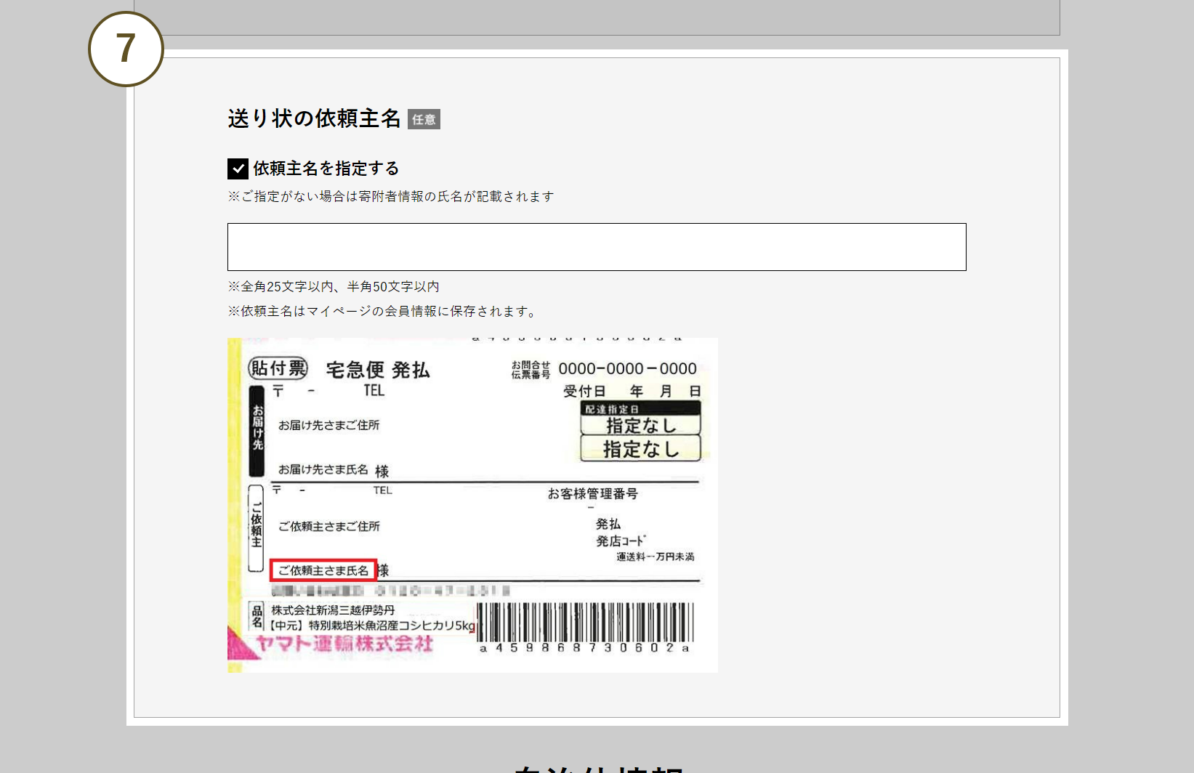Image resolution: width=1194 pixels, height=773 pixels.
Task: Uncheck the 依頼主名を指定する checkbox
Action: coord(238,169)
